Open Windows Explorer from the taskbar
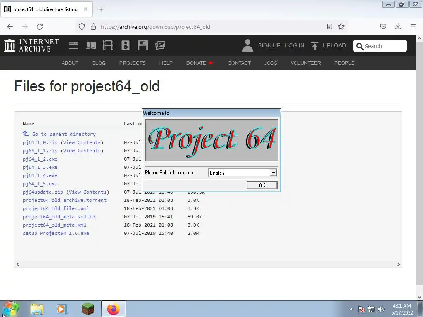This screenshot has height=317, width=423. (x=37, y=309)
